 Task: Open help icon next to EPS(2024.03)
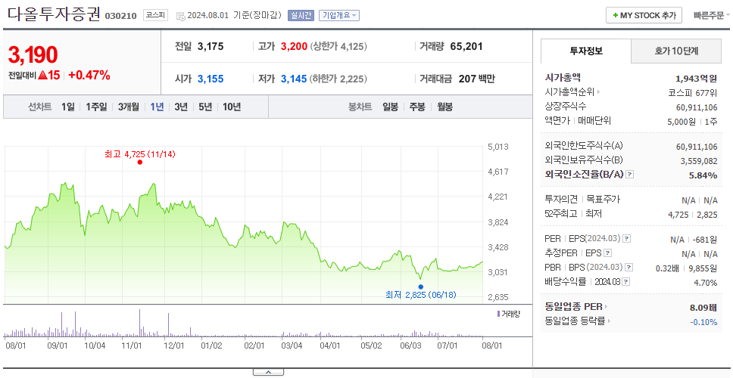pyautogui.click(x=627, y=239)
